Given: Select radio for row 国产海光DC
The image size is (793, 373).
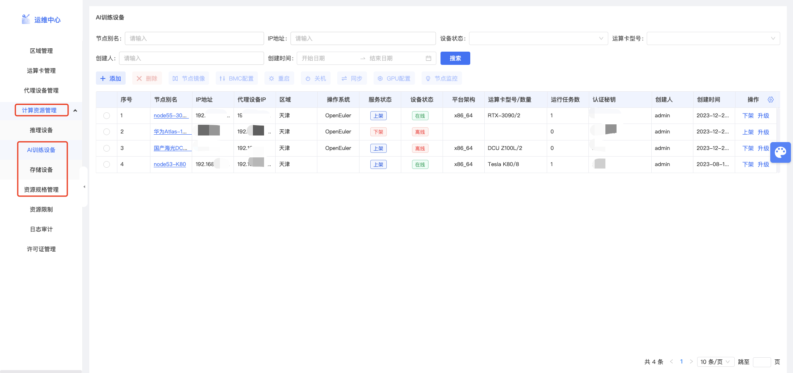Looking at the screenshot, I should coord(107,148).
